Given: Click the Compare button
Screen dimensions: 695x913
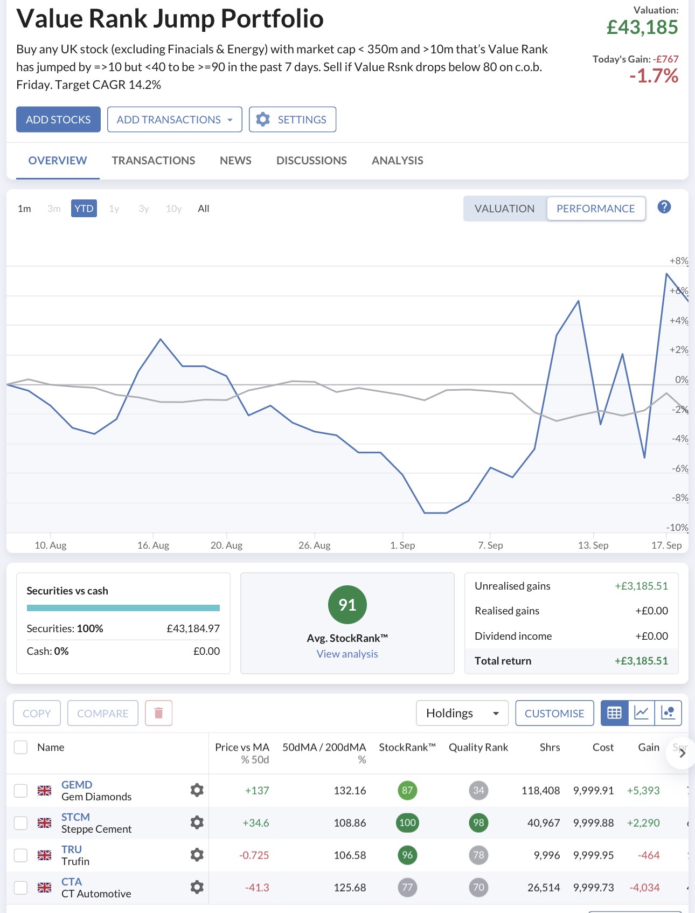Looking at the screenshot, I should (103, 713).
